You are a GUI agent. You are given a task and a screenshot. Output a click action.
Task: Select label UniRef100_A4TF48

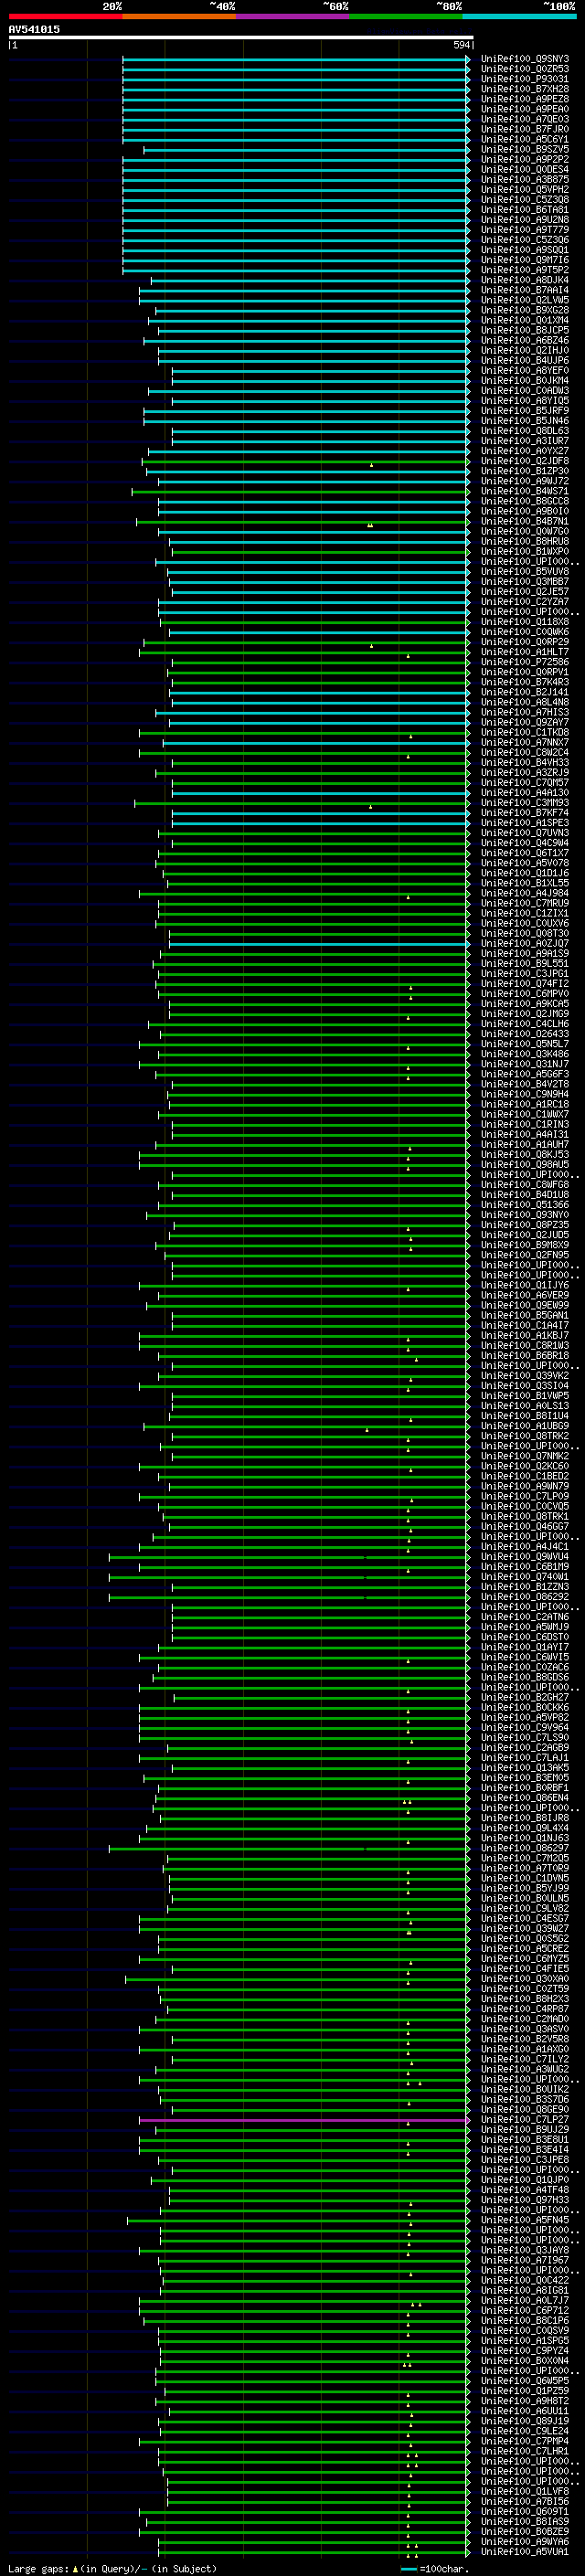pyautogui.click(x=524, y=2190)
